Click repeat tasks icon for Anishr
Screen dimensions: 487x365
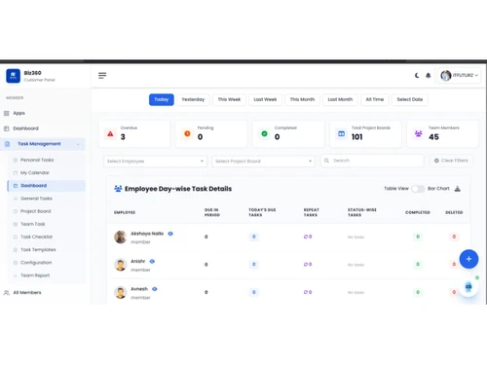click(306, 265)
